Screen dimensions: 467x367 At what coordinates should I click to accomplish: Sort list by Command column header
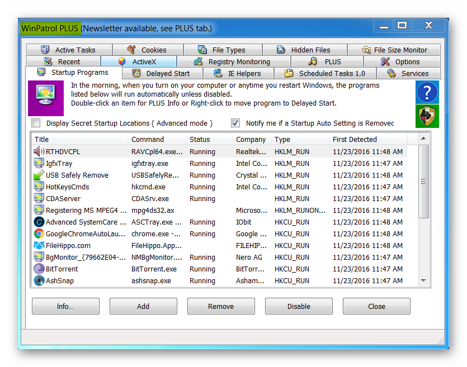(157, 139)
